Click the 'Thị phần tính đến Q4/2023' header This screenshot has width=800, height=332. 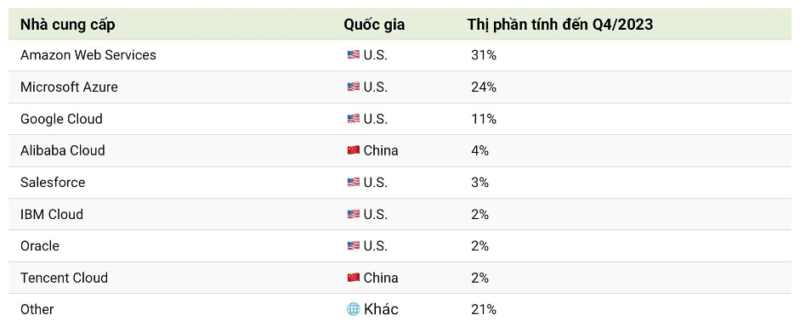[x=559, y=25]
